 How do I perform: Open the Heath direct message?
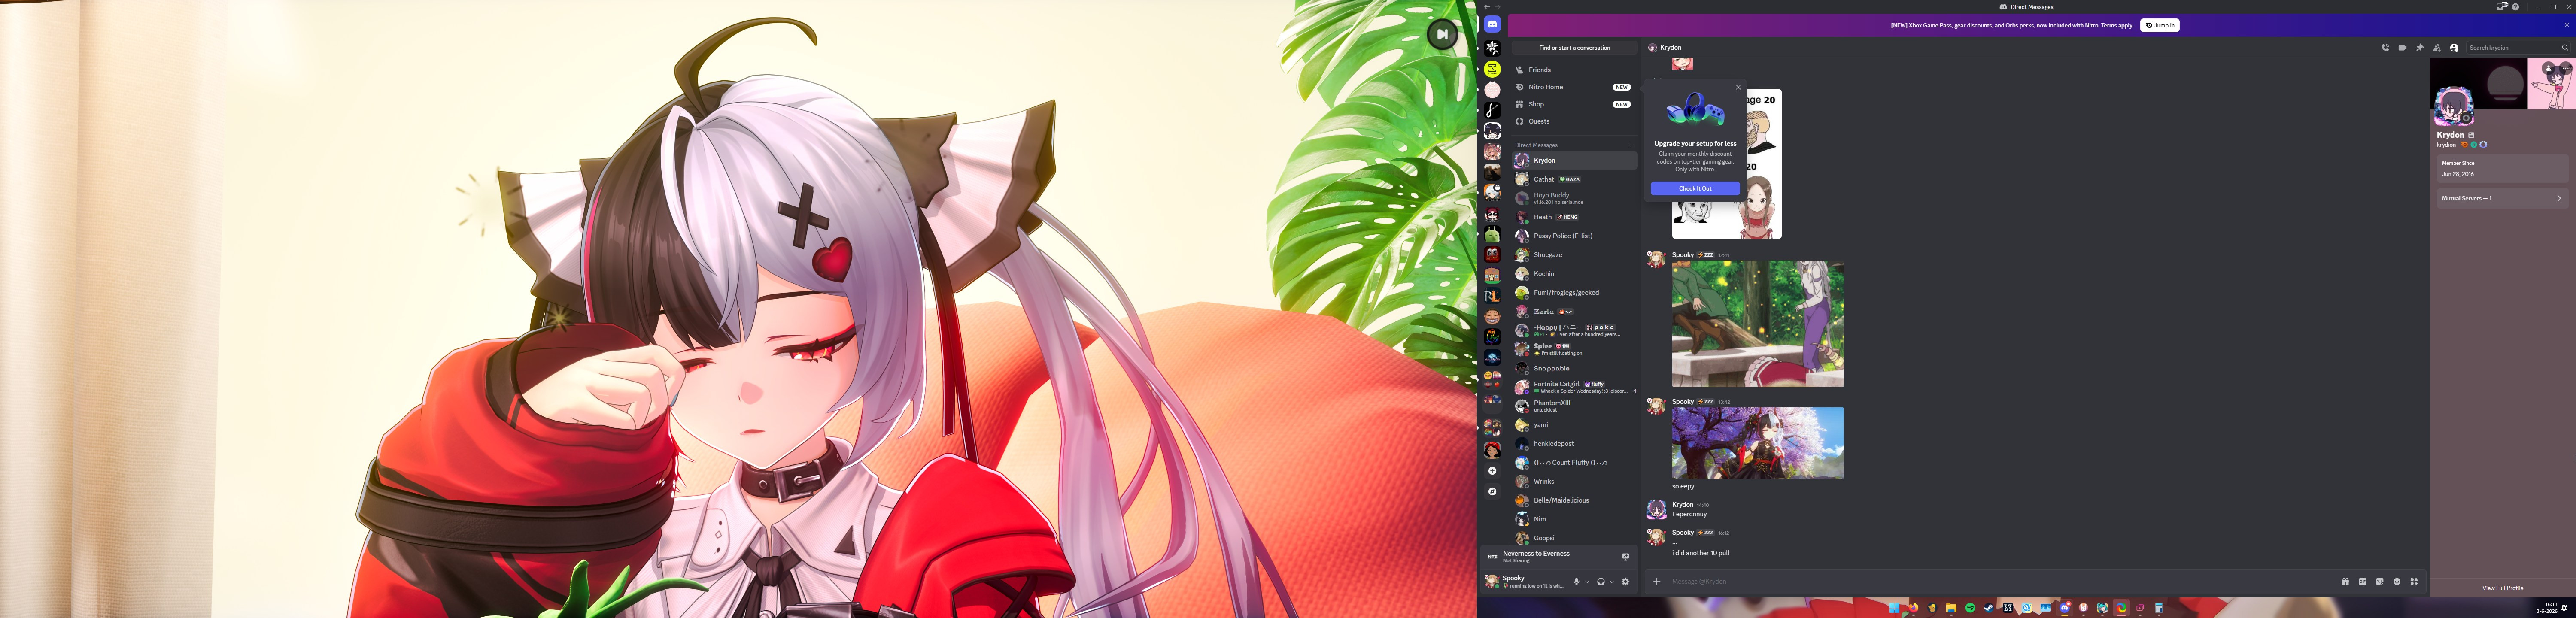(1574, 217)
